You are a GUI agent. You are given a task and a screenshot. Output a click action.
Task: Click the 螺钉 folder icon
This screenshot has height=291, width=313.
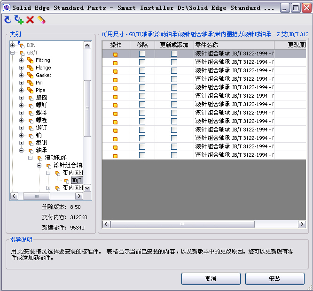[x=31, y=106]
